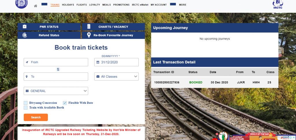Swap From and To stations
The image size is (296, 140).
58,69
